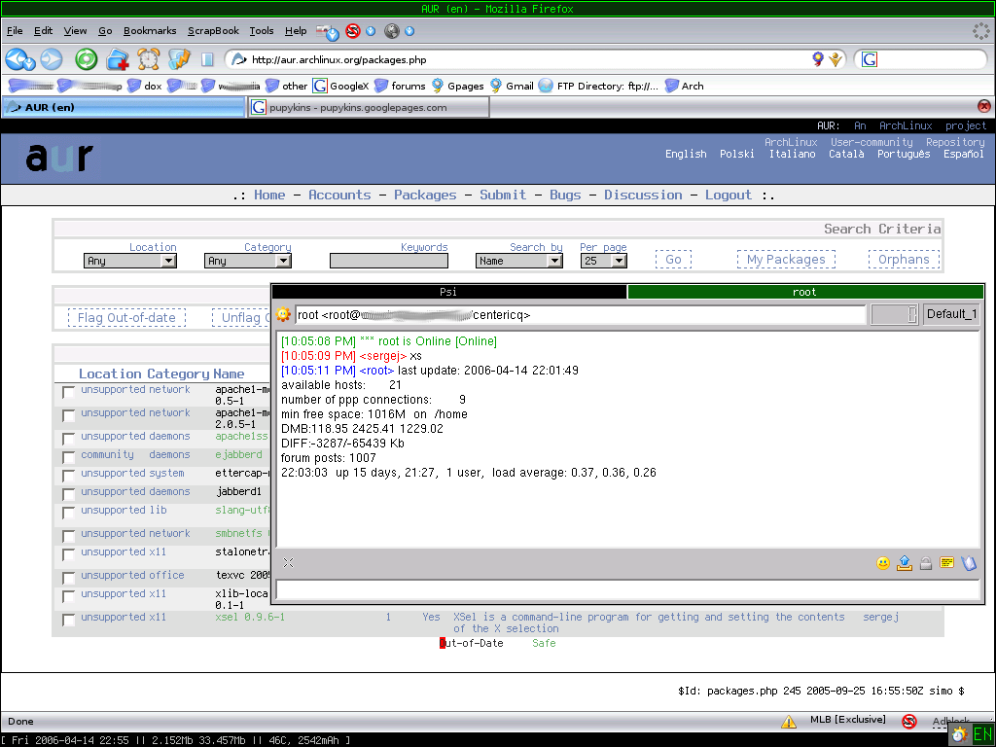Open message history book icon in Psi
996x747 pixels.
969,563
